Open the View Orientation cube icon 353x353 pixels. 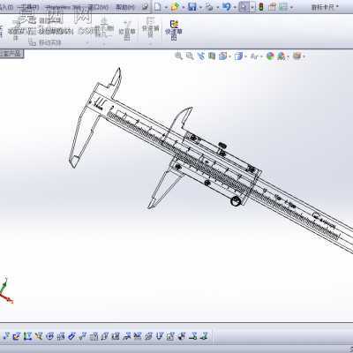(222, 56)
